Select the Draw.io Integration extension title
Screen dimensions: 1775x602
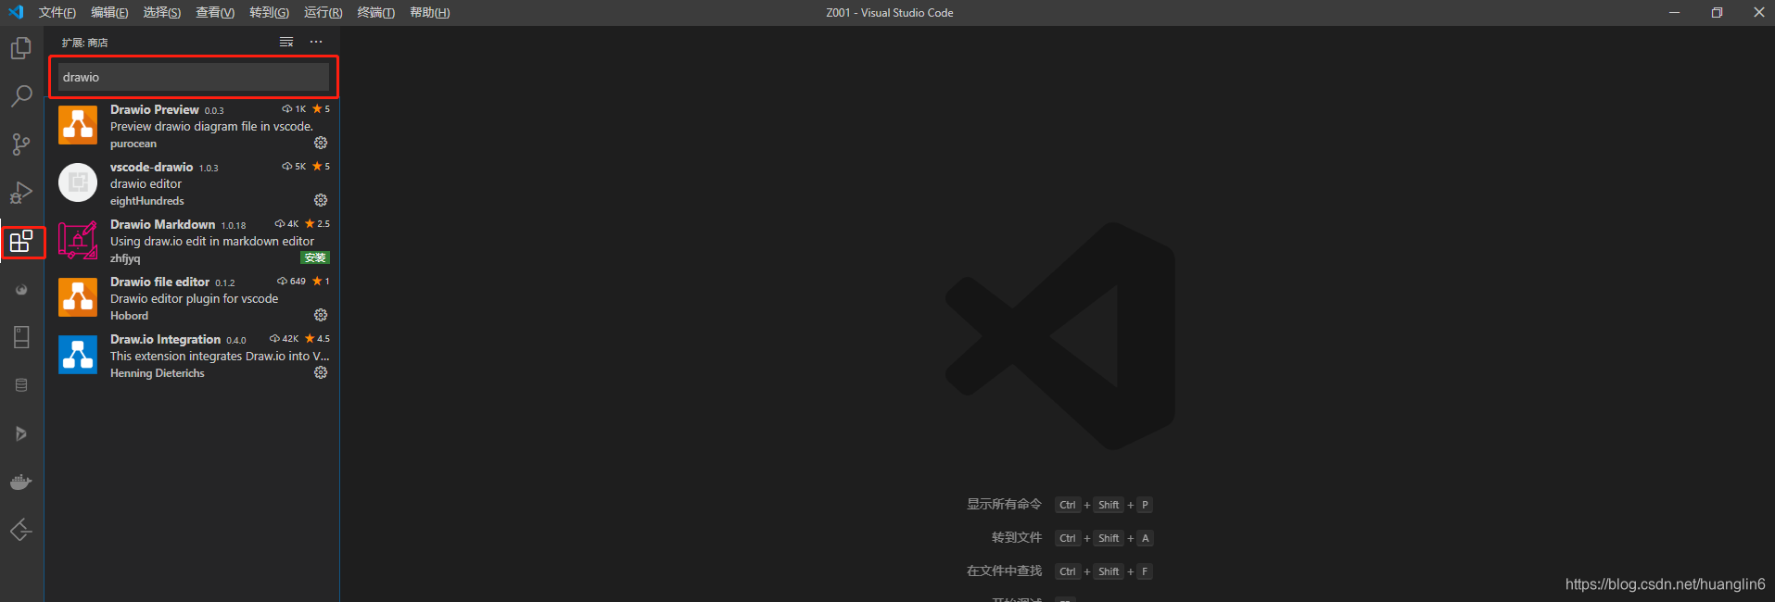coord(166,339)
